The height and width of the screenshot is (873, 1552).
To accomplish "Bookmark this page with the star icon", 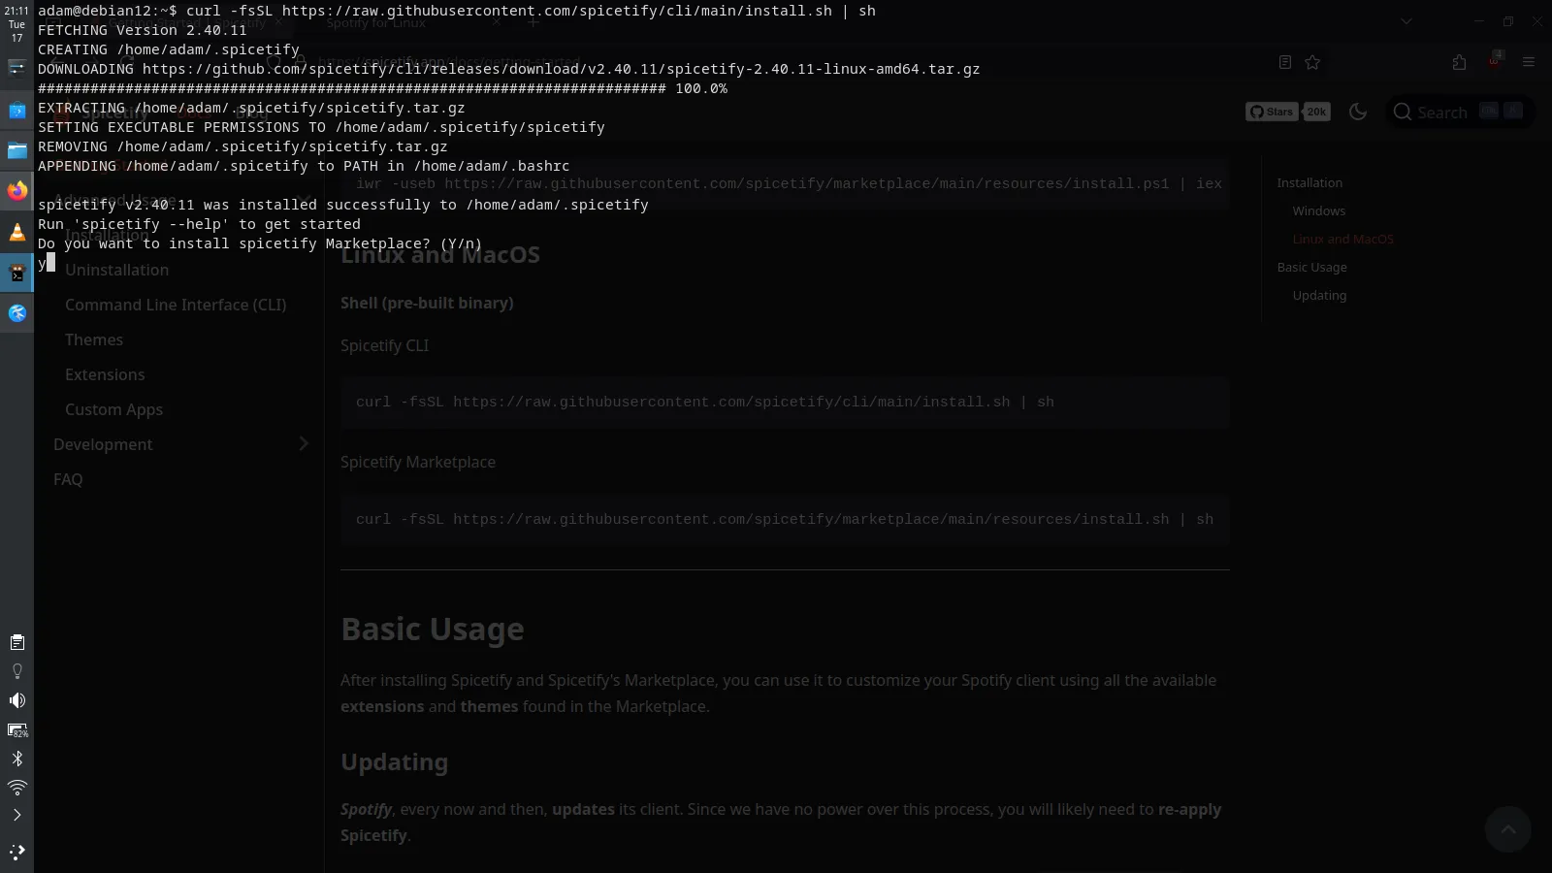I will point(1312,62).
